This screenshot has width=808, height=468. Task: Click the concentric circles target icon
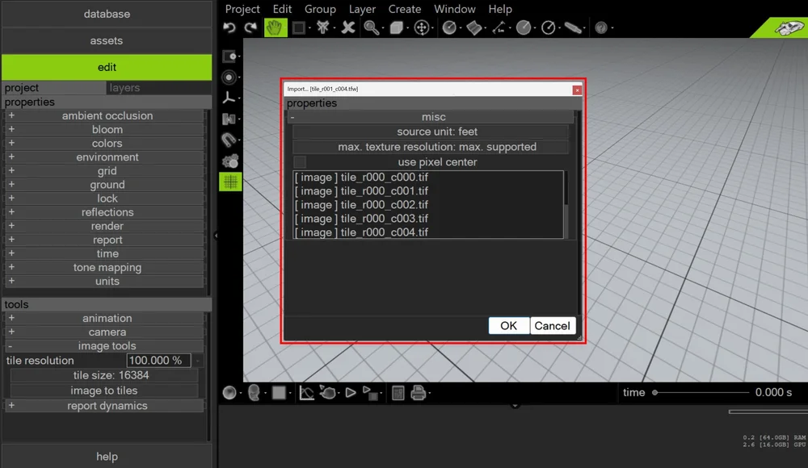point(229,77)
